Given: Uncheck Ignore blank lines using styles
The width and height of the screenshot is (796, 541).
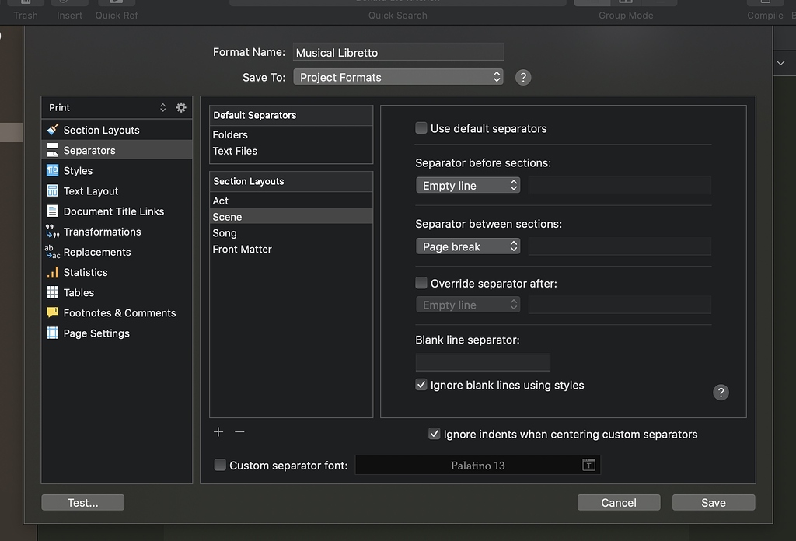Looking at the screenshot, I should tap(421, 385).
